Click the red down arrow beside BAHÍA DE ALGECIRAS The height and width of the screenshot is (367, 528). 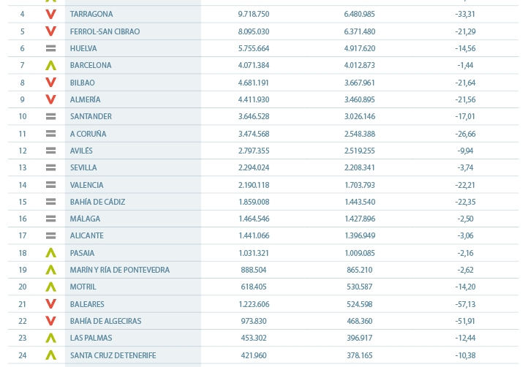(x=51, y=321)
